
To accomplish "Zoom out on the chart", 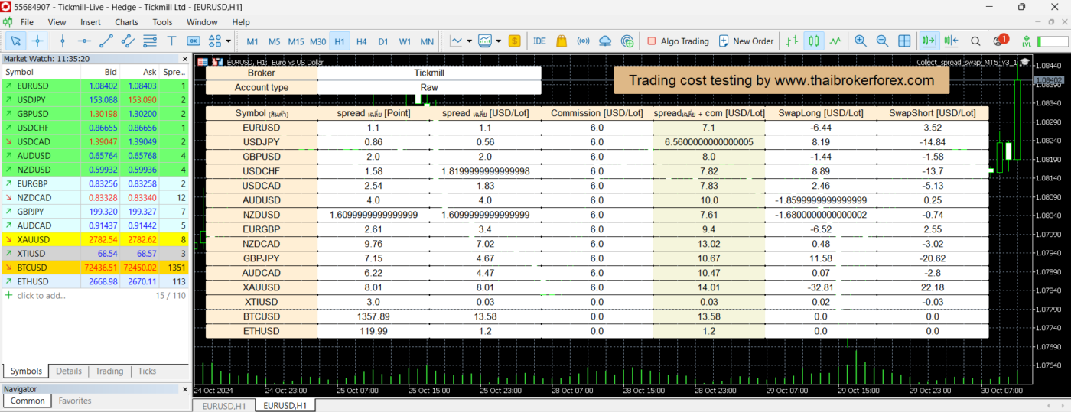I will [x=882, y=41].
